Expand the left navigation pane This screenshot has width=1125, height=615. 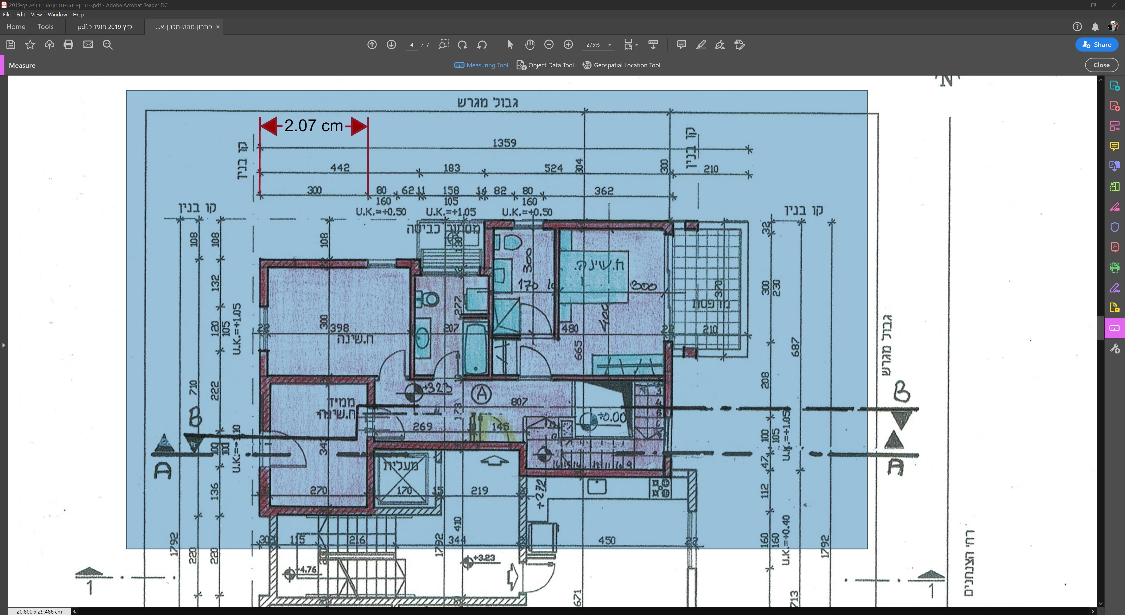click(4, 345)
